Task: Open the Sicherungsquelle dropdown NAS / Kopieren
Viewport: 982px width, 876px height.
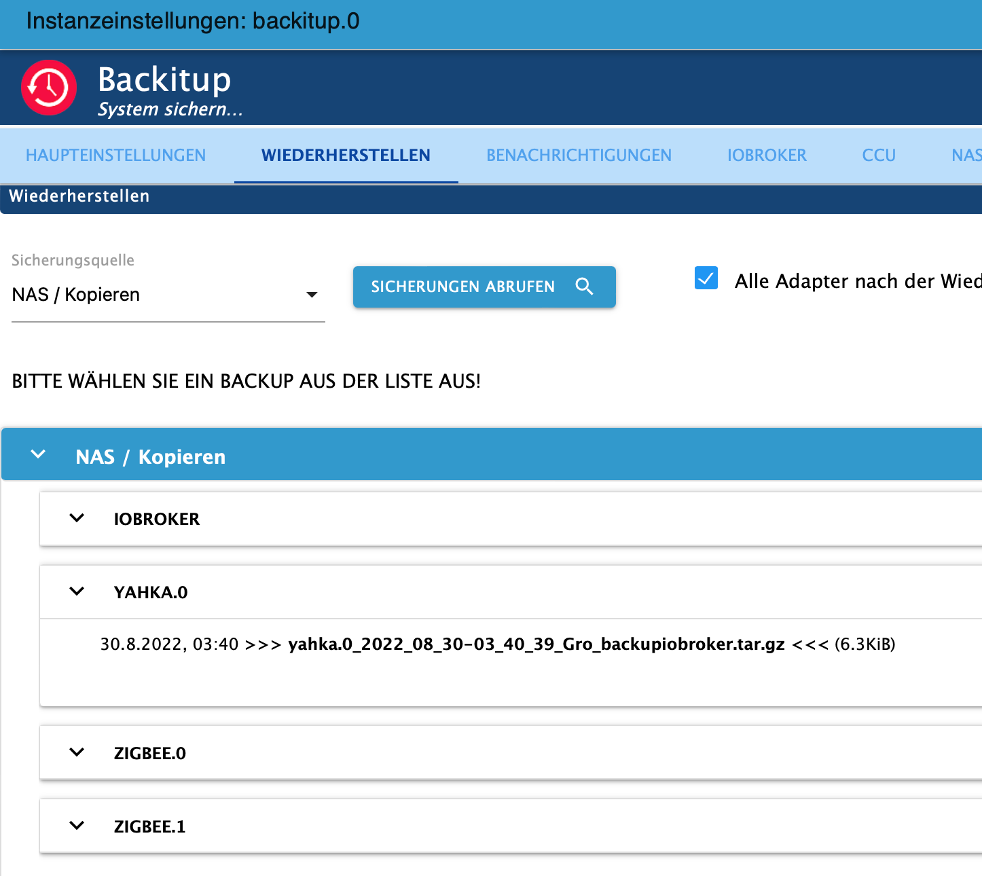Action: point(168,295)
